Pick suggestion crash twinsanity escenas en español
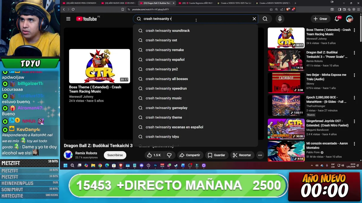This screenshot has height=203, width=362. [x=195, y=127]
